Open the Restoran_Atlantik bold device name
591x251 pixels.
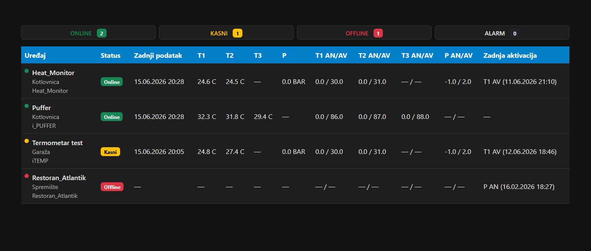[x=59, y=178]
